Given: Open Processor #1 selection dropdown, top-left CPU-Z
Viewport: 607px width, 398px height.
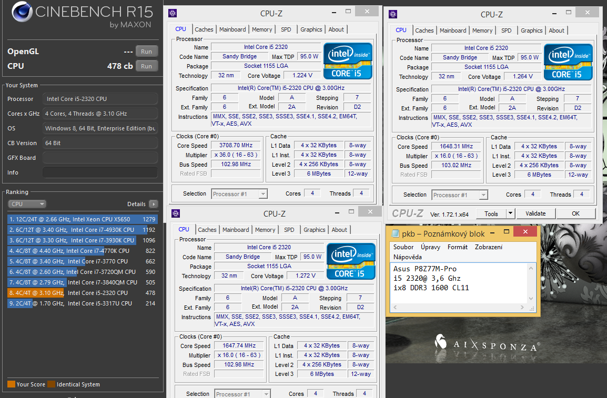Looking at the screenshot, I should click(239, 194).
